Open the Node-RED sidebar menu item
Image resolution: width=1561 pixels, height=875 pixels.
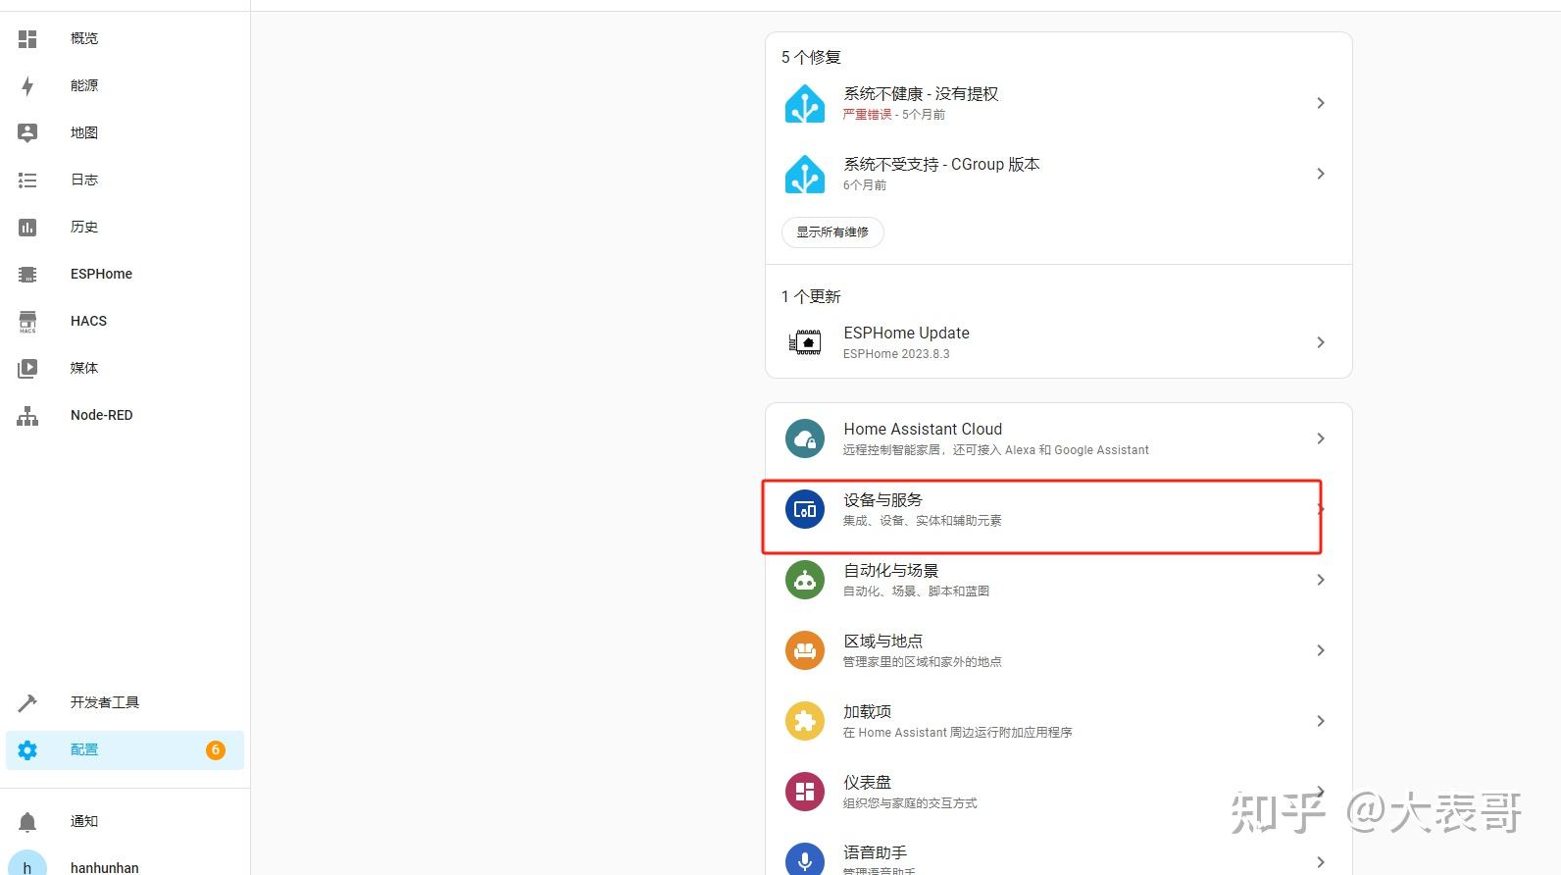coord(125,415)
